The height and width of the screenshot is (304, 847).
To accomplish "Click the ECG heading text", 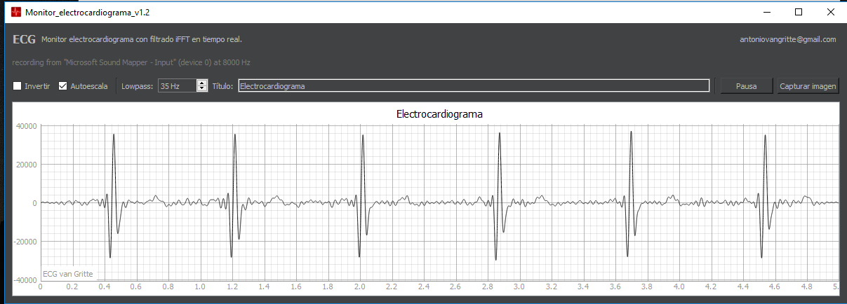I will [24, 40].
